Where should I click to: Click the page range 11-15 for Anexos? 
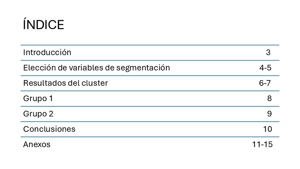pyautogui.click(x=262, y=145)
